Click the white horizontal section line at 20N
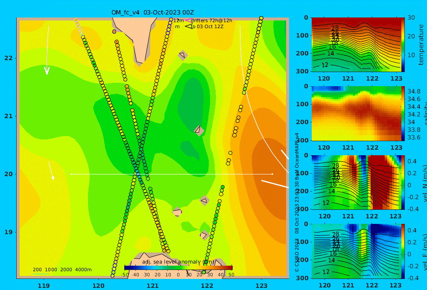This screenshot has width=427, height=290. pos(172,174)
